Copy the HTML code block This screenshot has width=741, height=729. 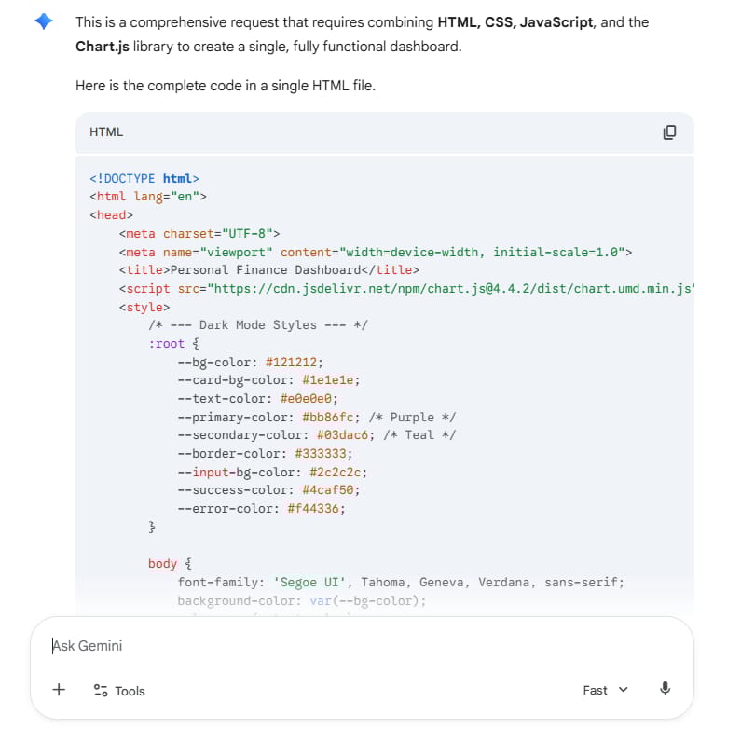coord(669,132)
